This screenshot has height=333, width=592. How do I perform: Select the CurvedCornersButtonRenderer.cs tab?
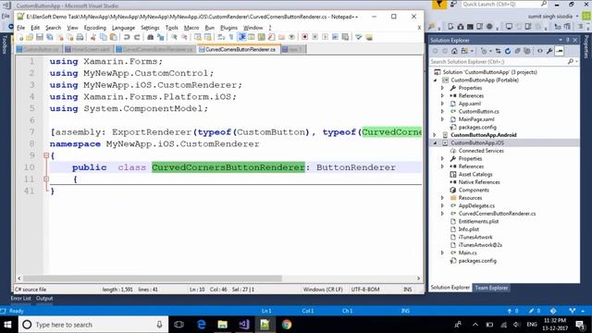[x=239, y=49]
